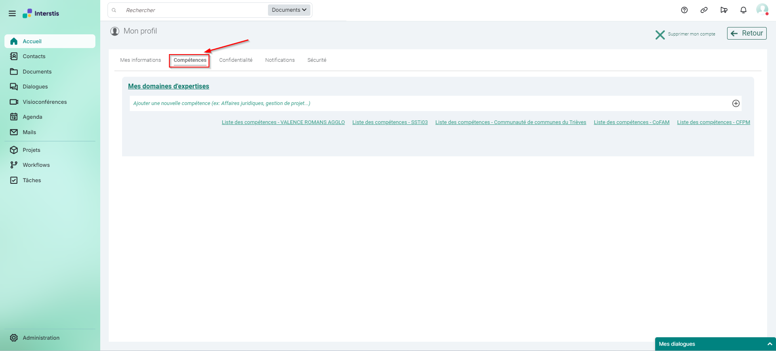Click the X icon beside Supprimer mon compte
Image resolution: width=776 pixels, height=351 pixels.
click(x=660, y=35)
